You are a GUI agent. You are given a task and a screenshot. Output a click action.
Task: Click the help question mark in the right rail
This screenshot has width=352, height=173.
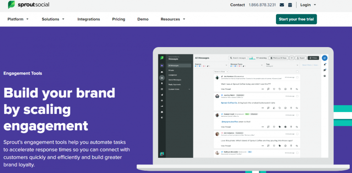tap(324, 76)
